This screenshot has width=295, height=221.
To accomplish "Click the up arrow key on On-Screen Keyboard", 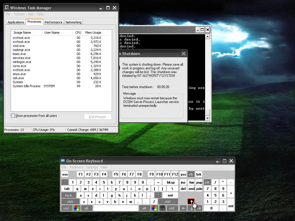I will (191, 202).
